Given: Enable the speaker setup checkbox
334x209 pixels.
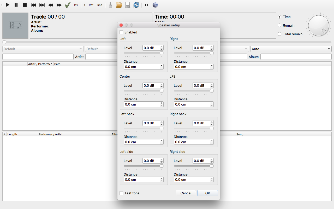Looking at the screenshot, I should (x=122, y=32).
